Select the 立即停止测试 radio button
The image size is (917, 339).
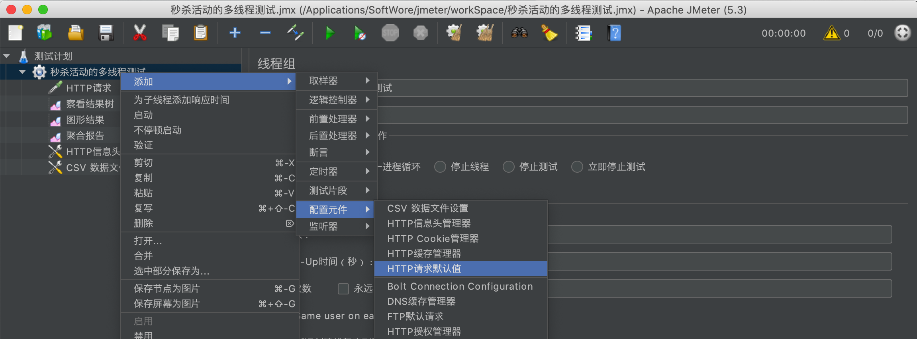pos(577,167)
